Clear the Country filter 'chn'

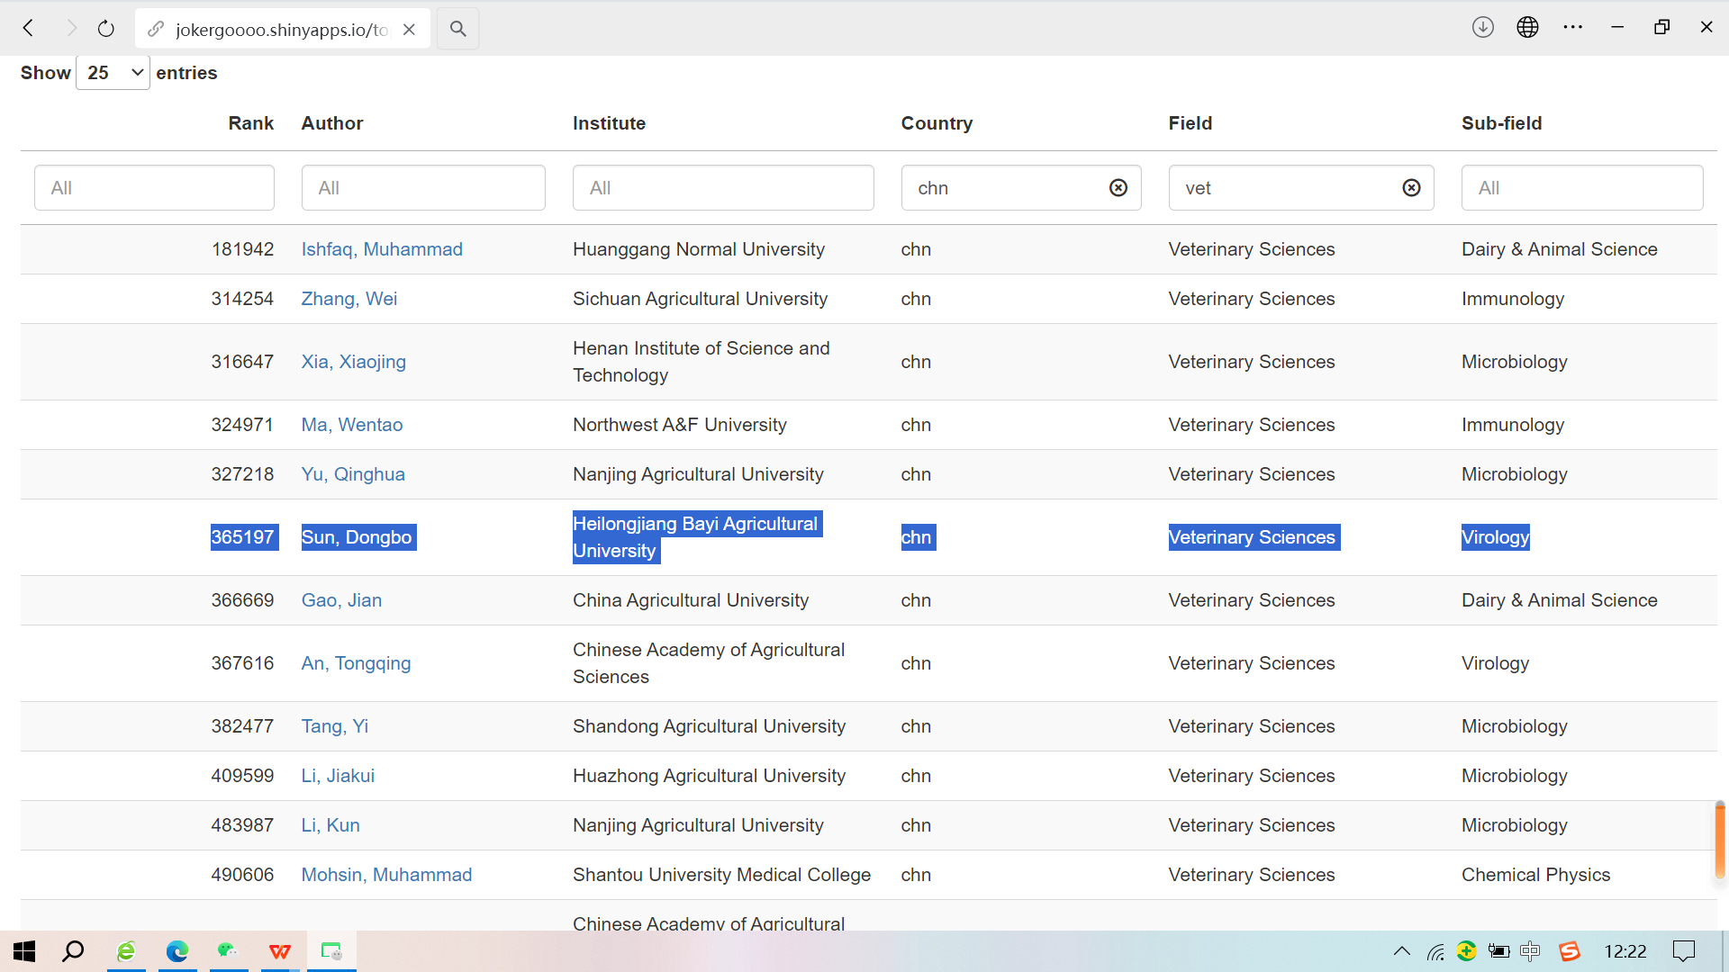tap(1118, 187)
